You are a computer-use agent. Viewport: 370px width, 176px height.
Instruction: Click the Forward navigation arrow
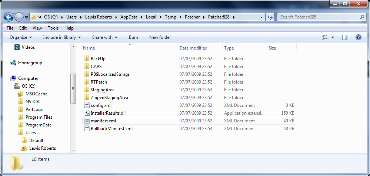pos(19,17)
